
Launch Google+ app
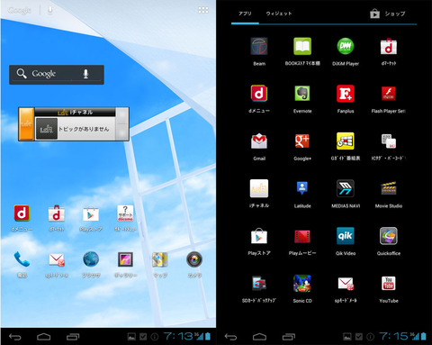tap(302, 141)
